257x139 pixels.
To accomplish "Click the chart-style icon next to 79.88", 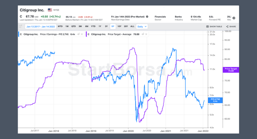I will pos(143,34).
